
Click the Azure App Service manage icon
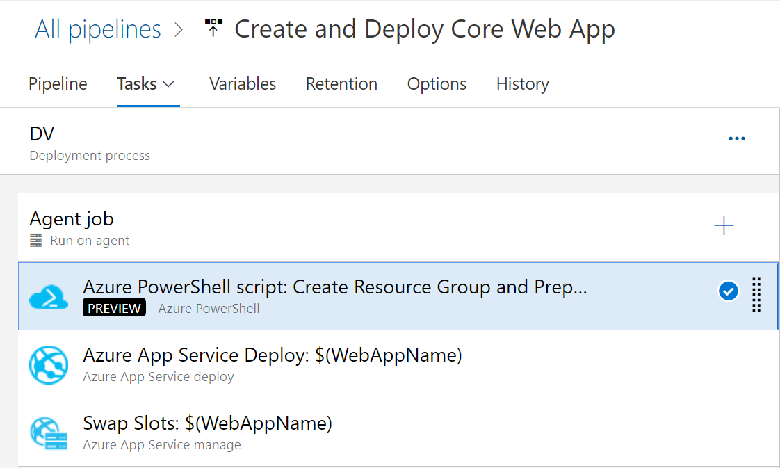pos(48,433)
